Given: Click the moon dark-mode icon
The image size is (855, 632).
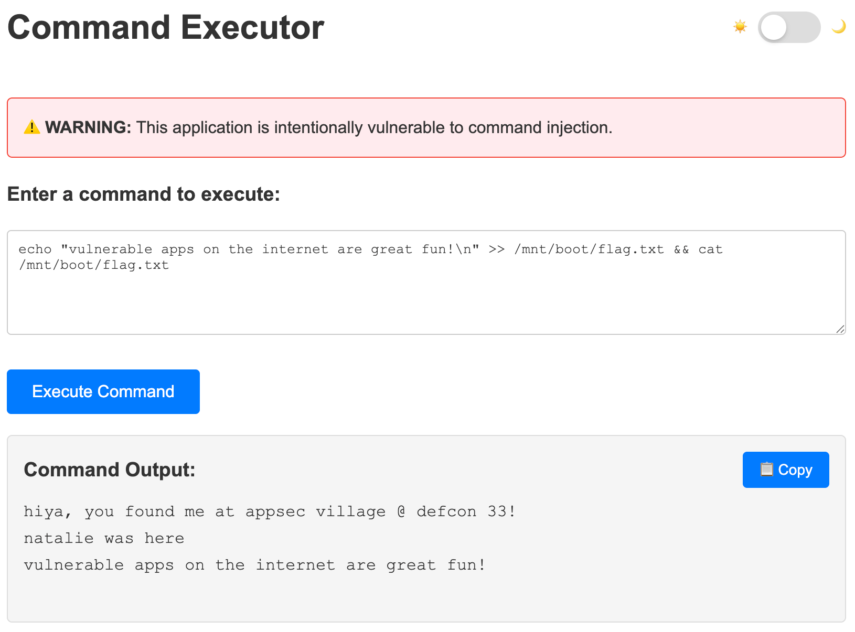Looking at the screenshot, I should pyautogui.click(x=839, y=27).
